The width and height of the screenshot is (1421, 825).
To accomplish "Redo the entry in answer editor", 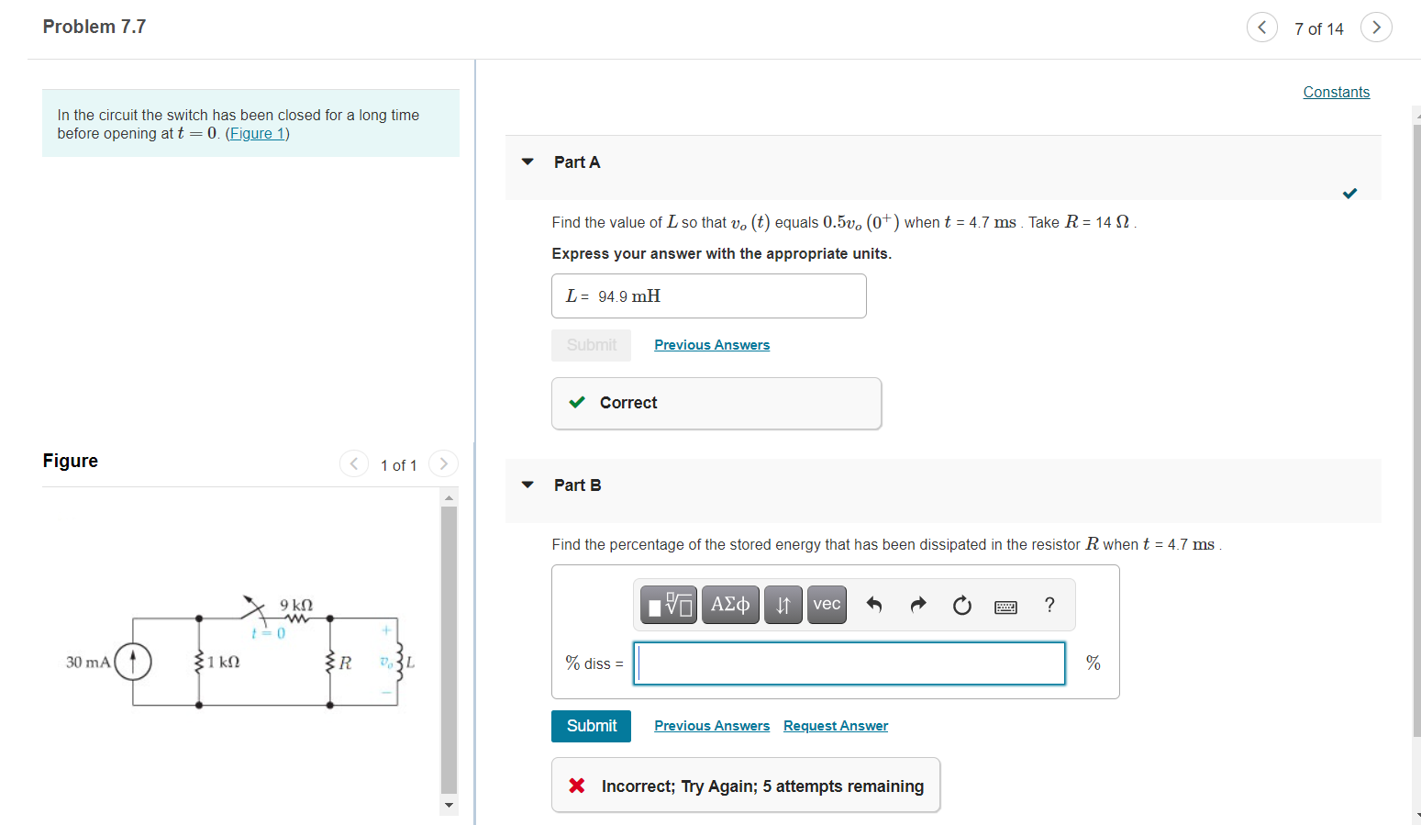I will [918, 605].
